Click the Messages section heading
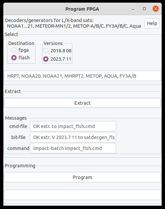The height and width of the screenshot is (209, 165). click(x=16, y=118)
